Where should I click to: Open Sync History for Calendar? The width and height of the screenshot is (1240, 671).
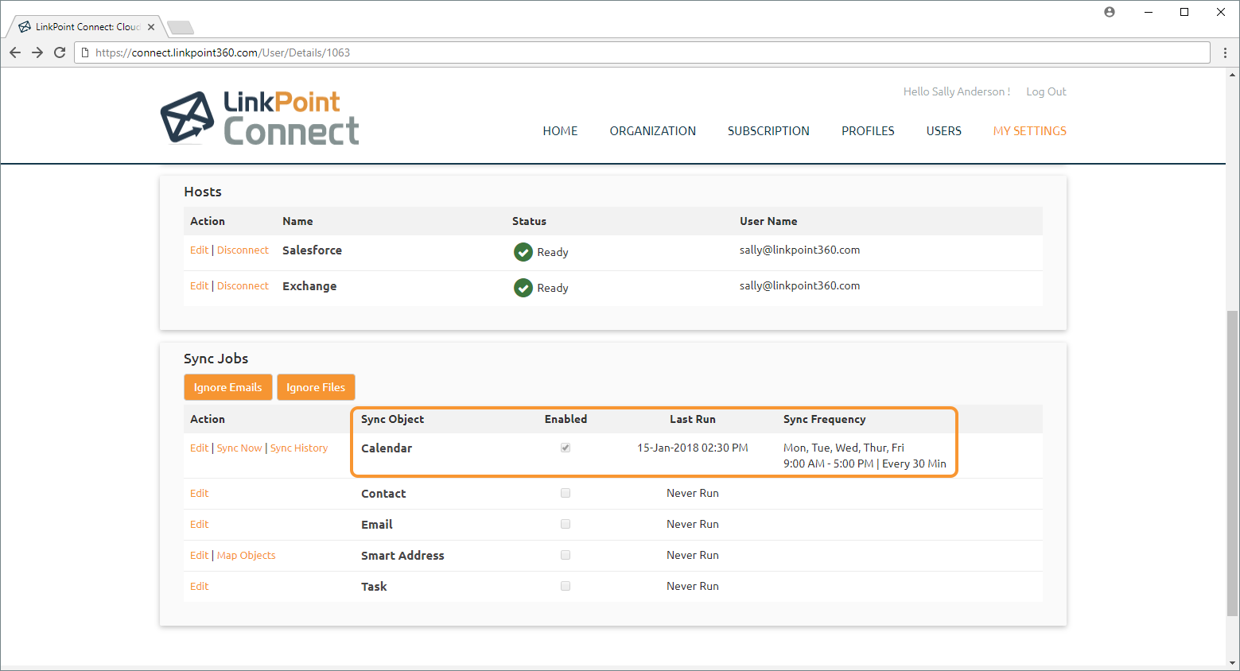[299, 448]
